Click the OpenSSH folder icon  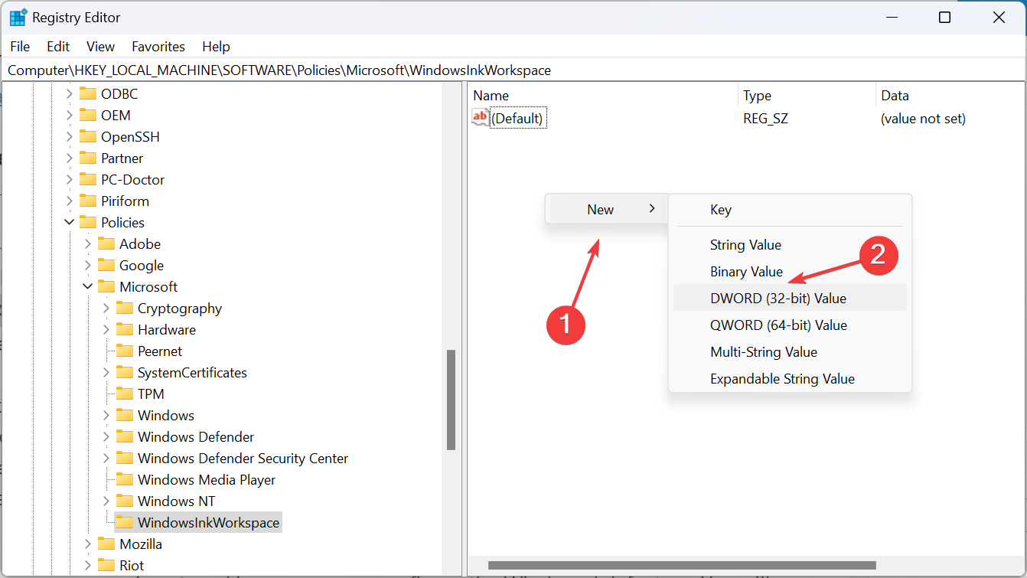click(x=88, y=137)
